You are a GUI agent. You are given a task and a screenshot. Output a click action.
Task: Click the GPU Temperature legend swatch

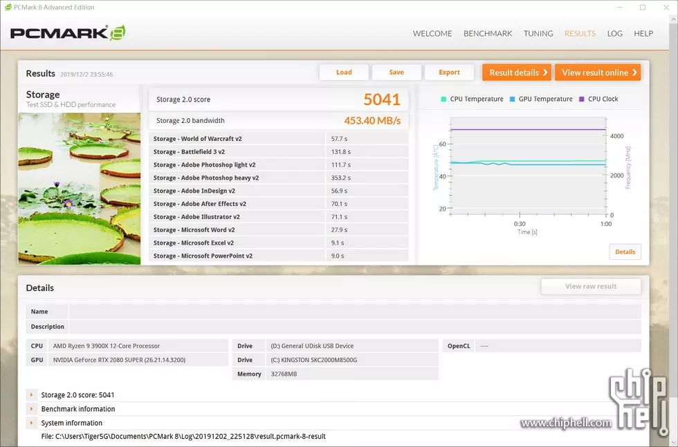pyautogui.click(x=512, y=99)
